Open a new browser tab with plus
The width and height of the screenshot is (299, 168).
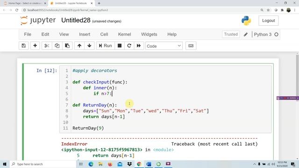[x=99, y=3]
